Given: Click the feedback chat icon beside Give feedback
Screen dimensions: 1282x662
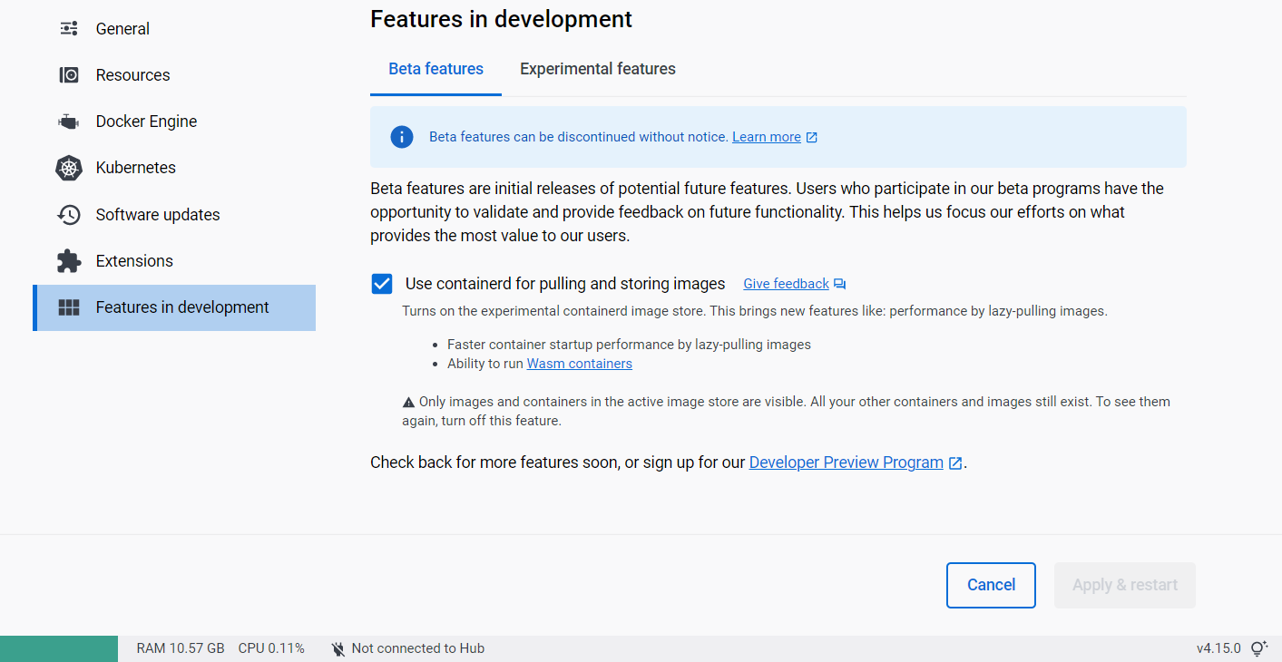Looking at the screenshot, I should click(x=839, y=283).
